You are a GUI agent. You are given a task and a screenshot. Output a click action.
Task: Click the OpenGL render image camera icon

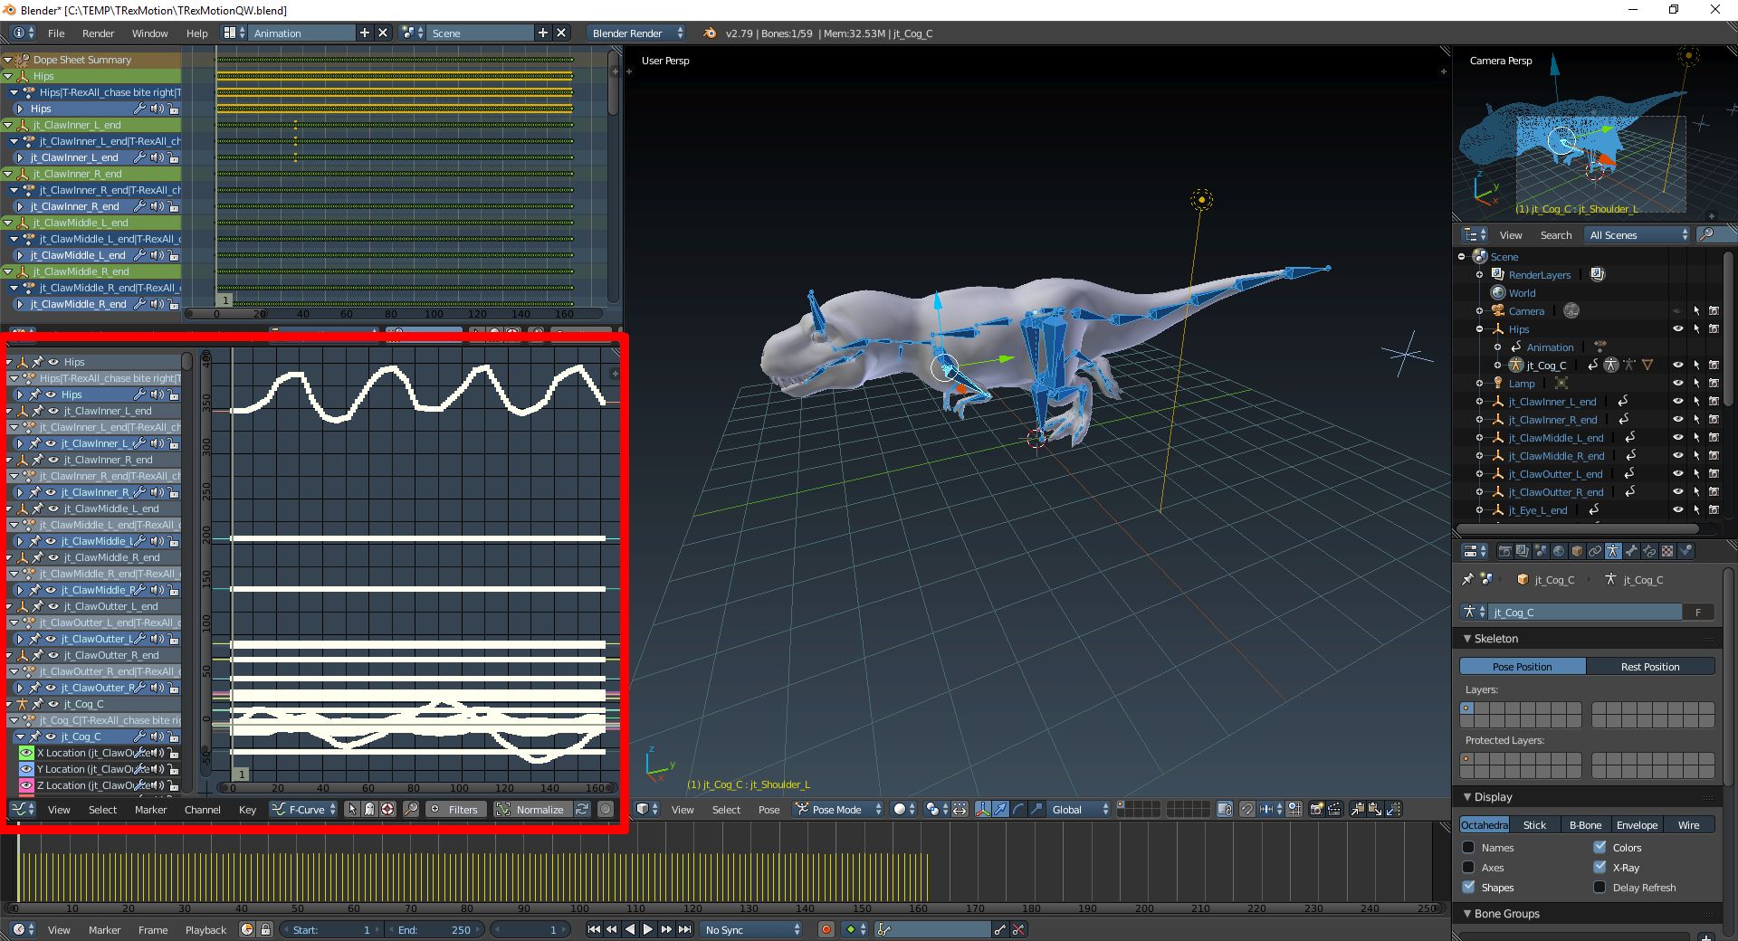1316,810
